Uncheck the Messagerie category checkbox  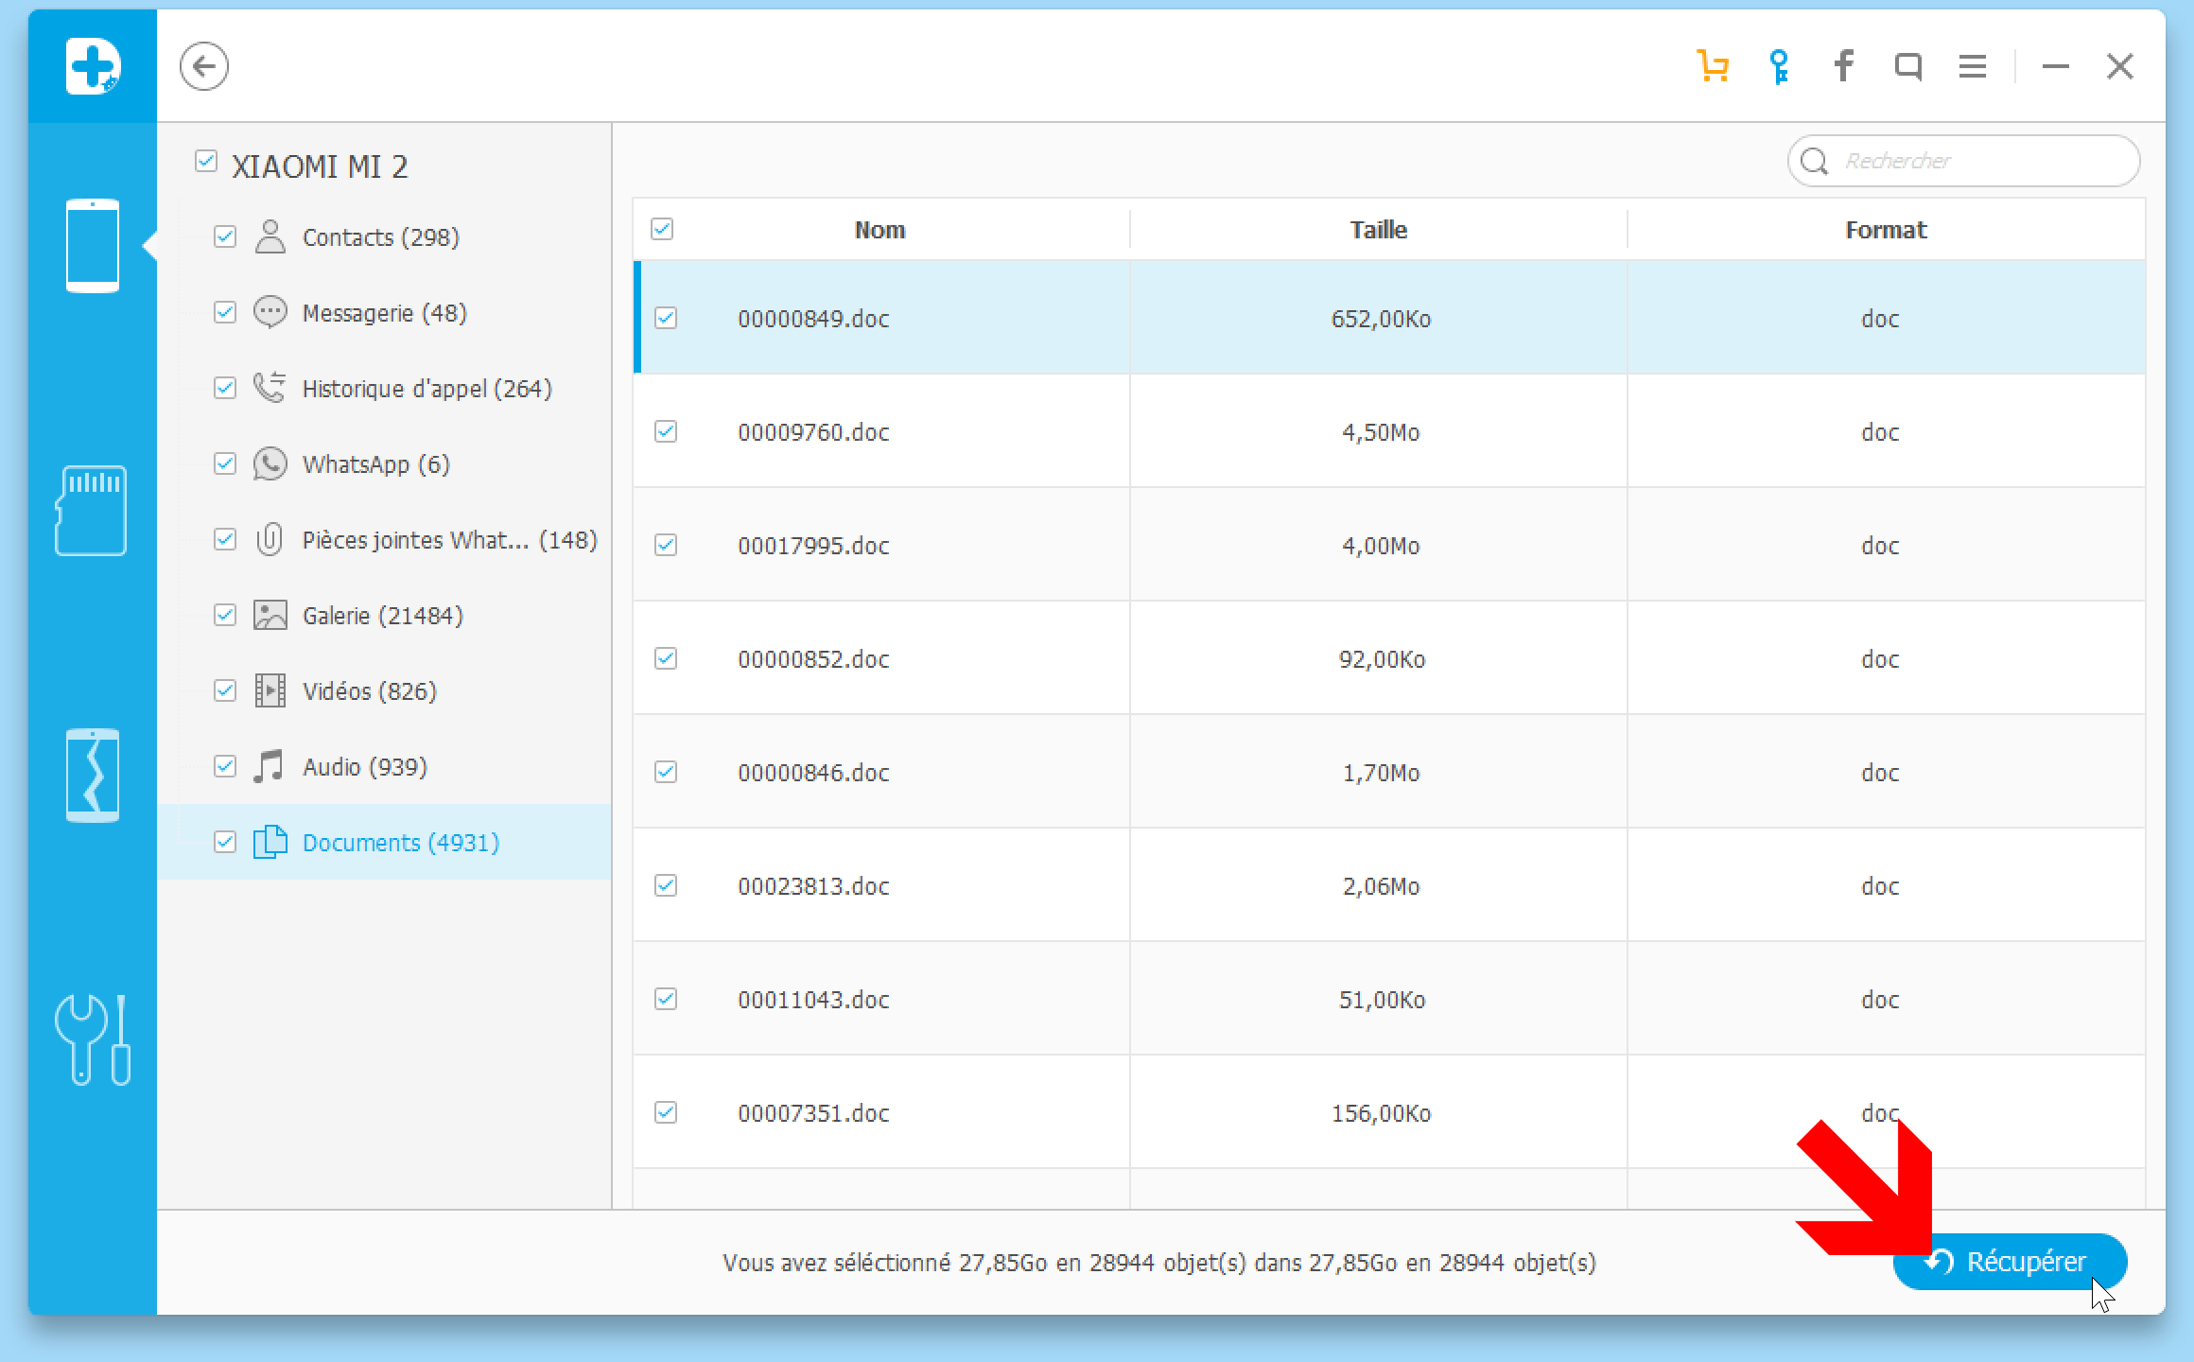[225, 312]
